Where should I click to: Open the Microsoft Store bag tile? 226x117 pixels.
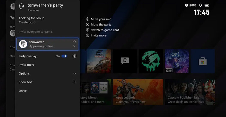coord(203,61)
